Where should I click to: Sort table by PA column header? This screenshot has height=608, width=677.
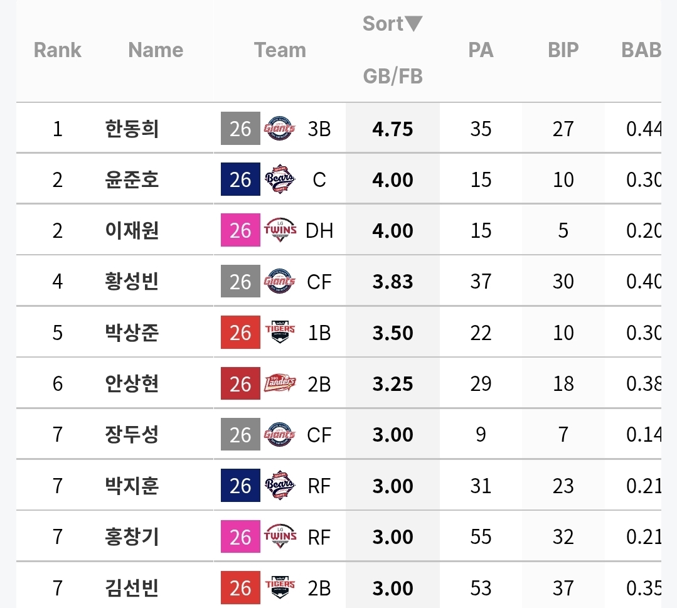pyautogui.click(x=481, y=50)
